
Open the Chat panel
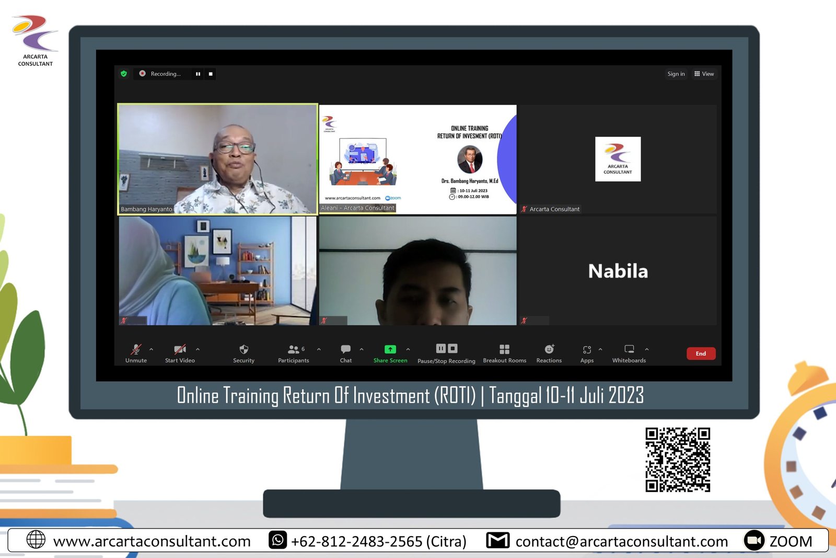[x=345, y=350]
